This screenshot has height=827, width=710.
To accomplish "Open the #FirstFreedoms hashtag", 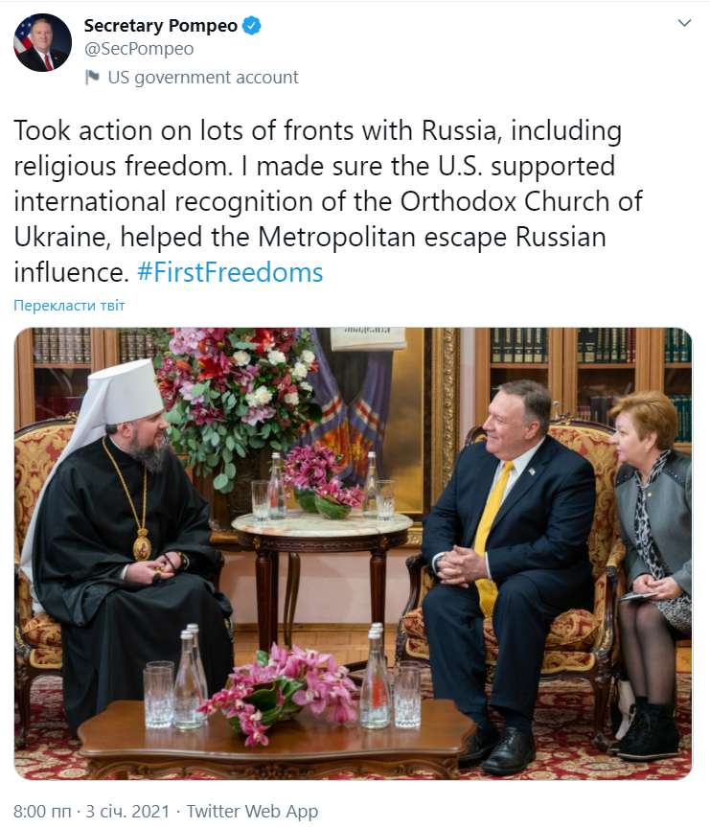I will point(230,272).
